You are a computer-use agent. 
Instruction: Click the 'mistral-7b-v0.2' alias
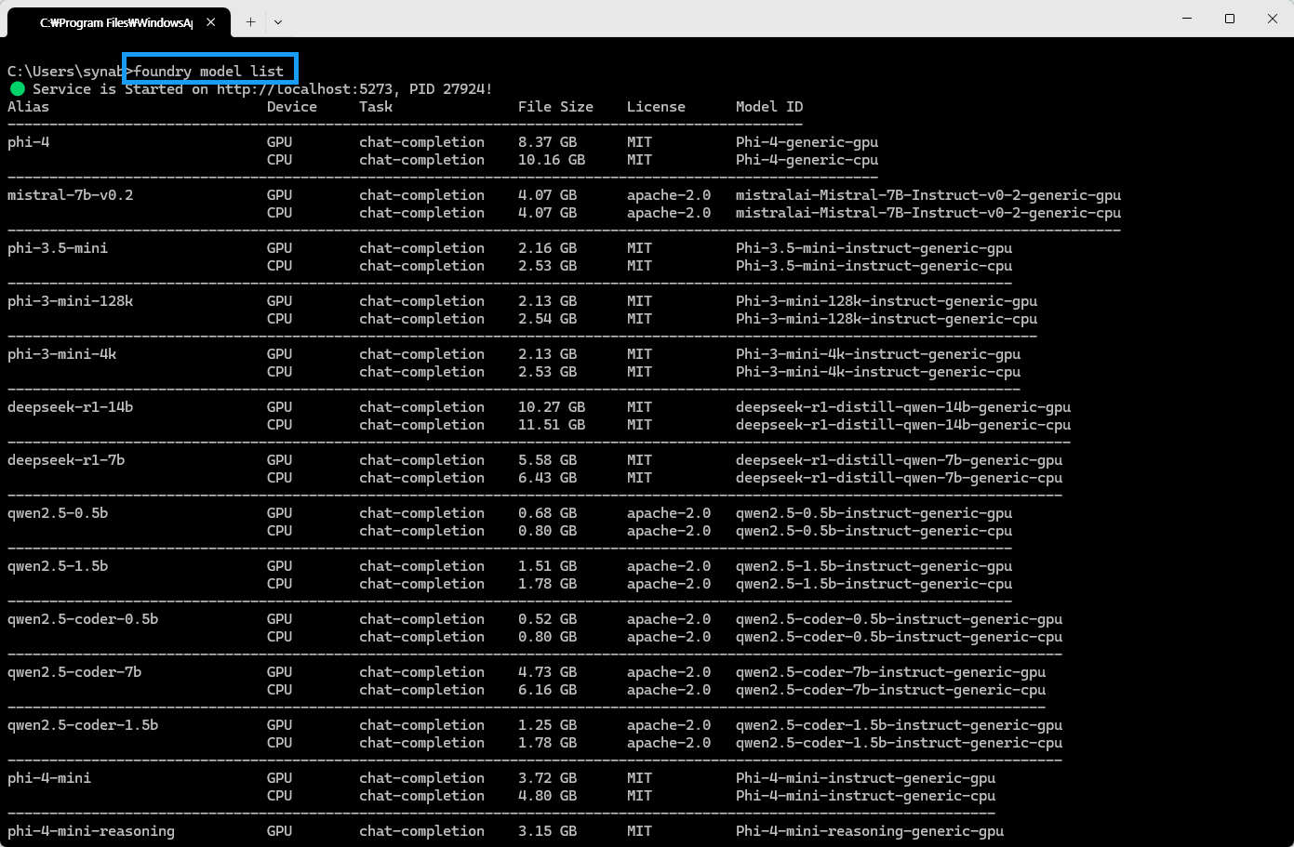click(x=71, y=195)
